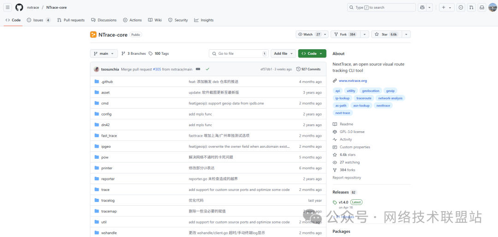The image size is (498, 237).
Task: Open the Actions tab
Action: coord(132,20)
